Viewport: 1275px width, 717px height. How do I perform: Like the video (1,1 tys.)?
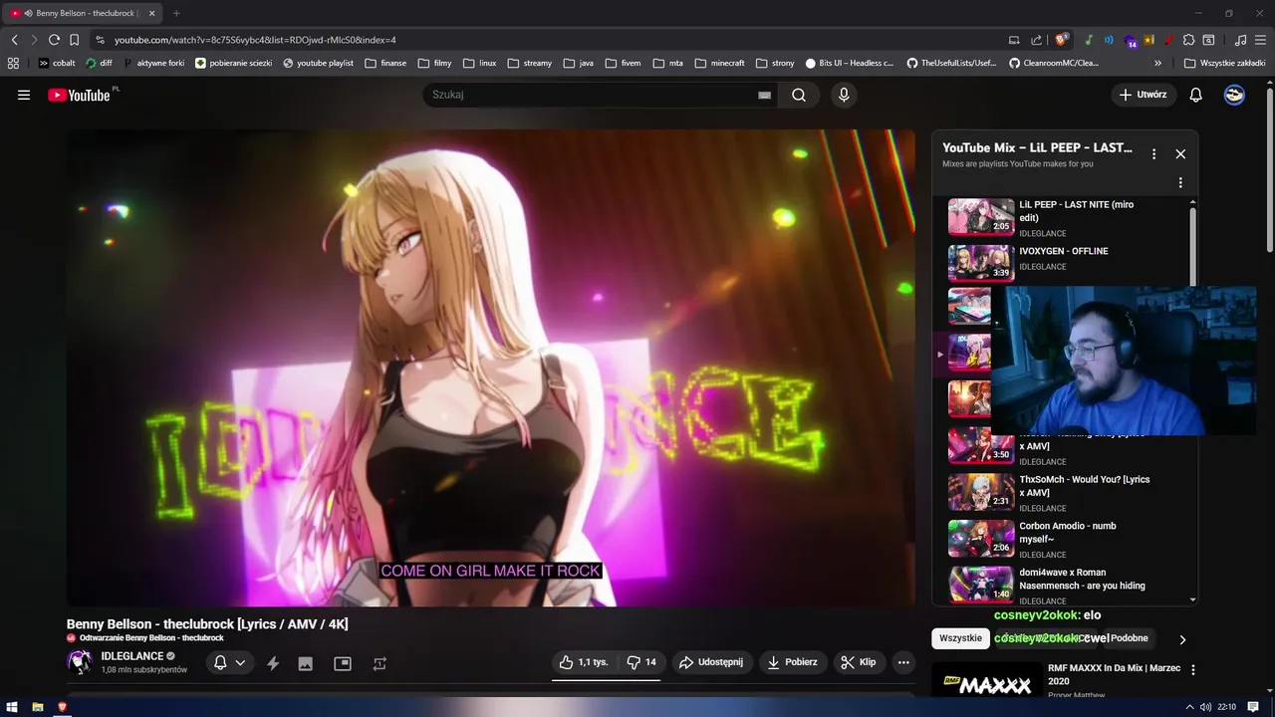[x=583, y=662]
